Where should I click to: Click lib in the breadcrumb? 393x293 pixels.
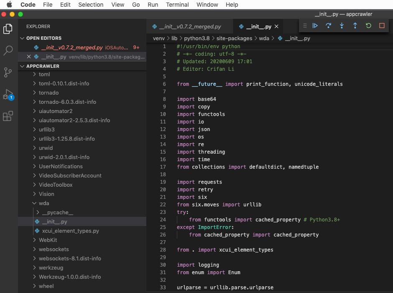(174, 39)
